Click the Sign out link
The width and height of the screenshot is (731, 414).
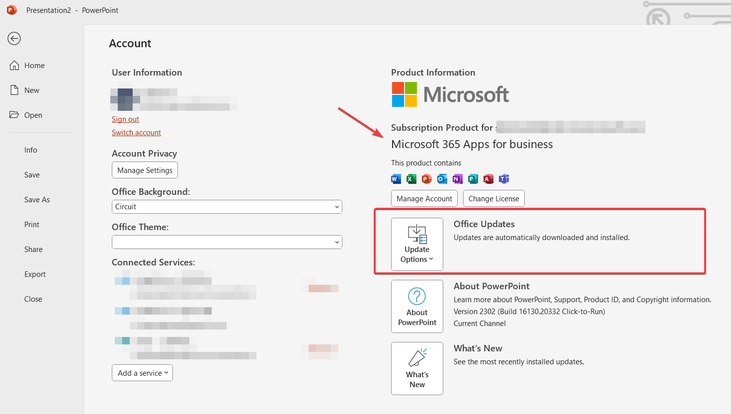[125, 119]
